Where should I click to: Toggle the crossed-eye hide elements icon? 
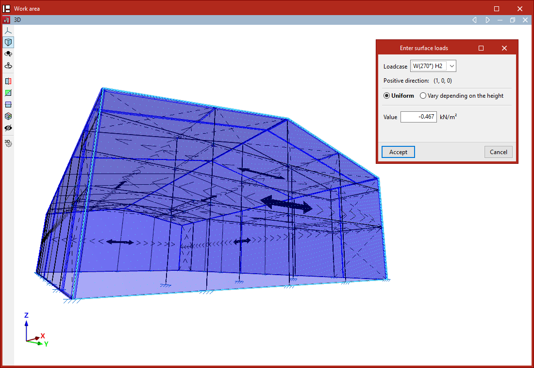[8, 128]
